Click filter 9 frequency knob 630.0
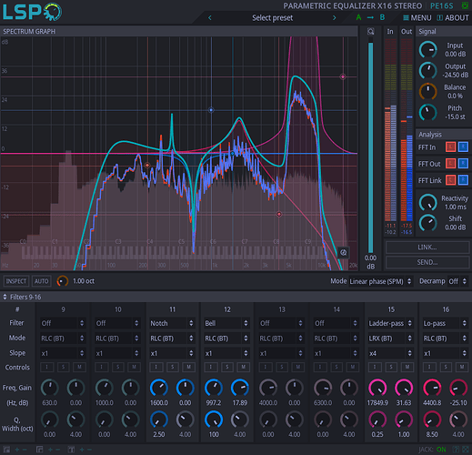The height and width of the screenshot is (455, 472). [x=50, y=388]
